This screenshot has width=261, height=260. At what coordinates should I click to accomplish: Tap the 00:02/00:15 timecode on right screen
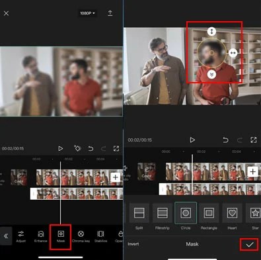pos(139,140)
